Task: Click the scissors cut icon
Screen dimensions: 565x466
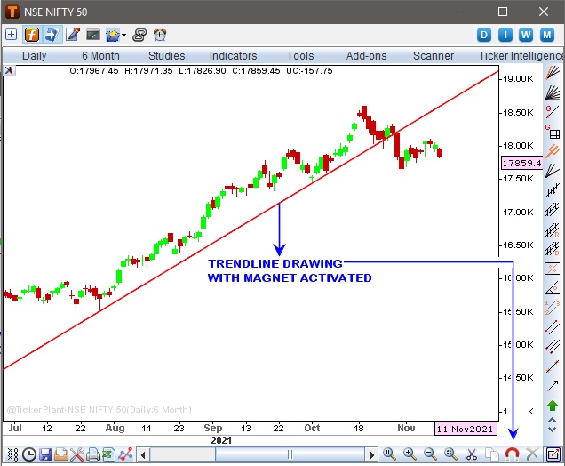Action: coord(472,454)
